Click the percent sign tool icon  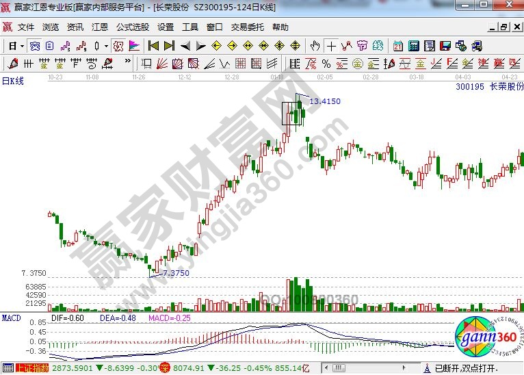pyautogui.click(x=326, y=64)
